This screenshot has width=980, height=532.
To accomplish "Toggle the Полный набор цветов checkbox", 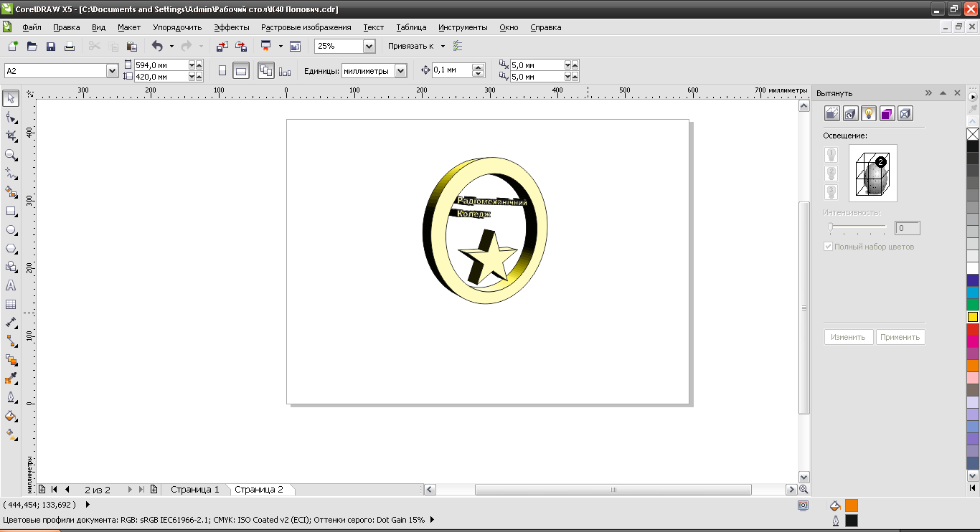I will pos(829,247).
